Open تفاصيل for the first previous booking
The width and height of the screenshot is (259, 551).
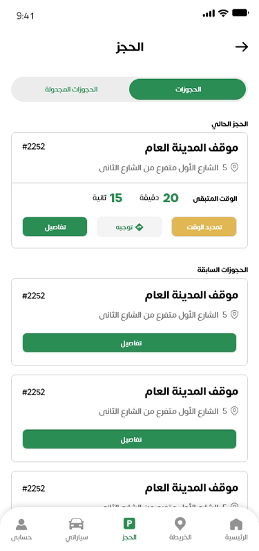click(129, 343)
